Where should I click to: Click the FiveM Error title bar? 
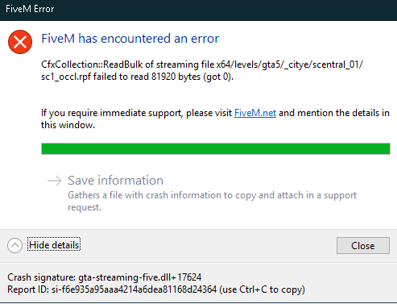point(198,10)
